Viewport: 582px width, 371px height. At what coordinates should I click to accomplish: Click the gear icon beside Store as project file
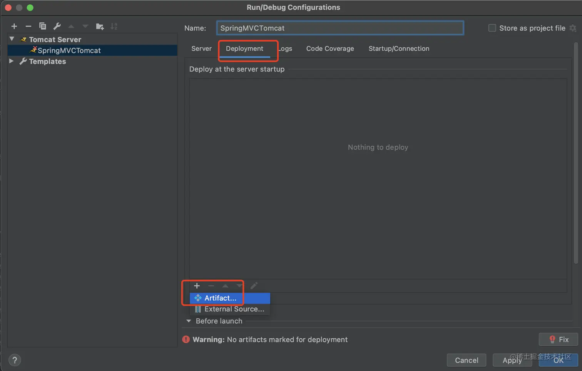coord(573,28)
